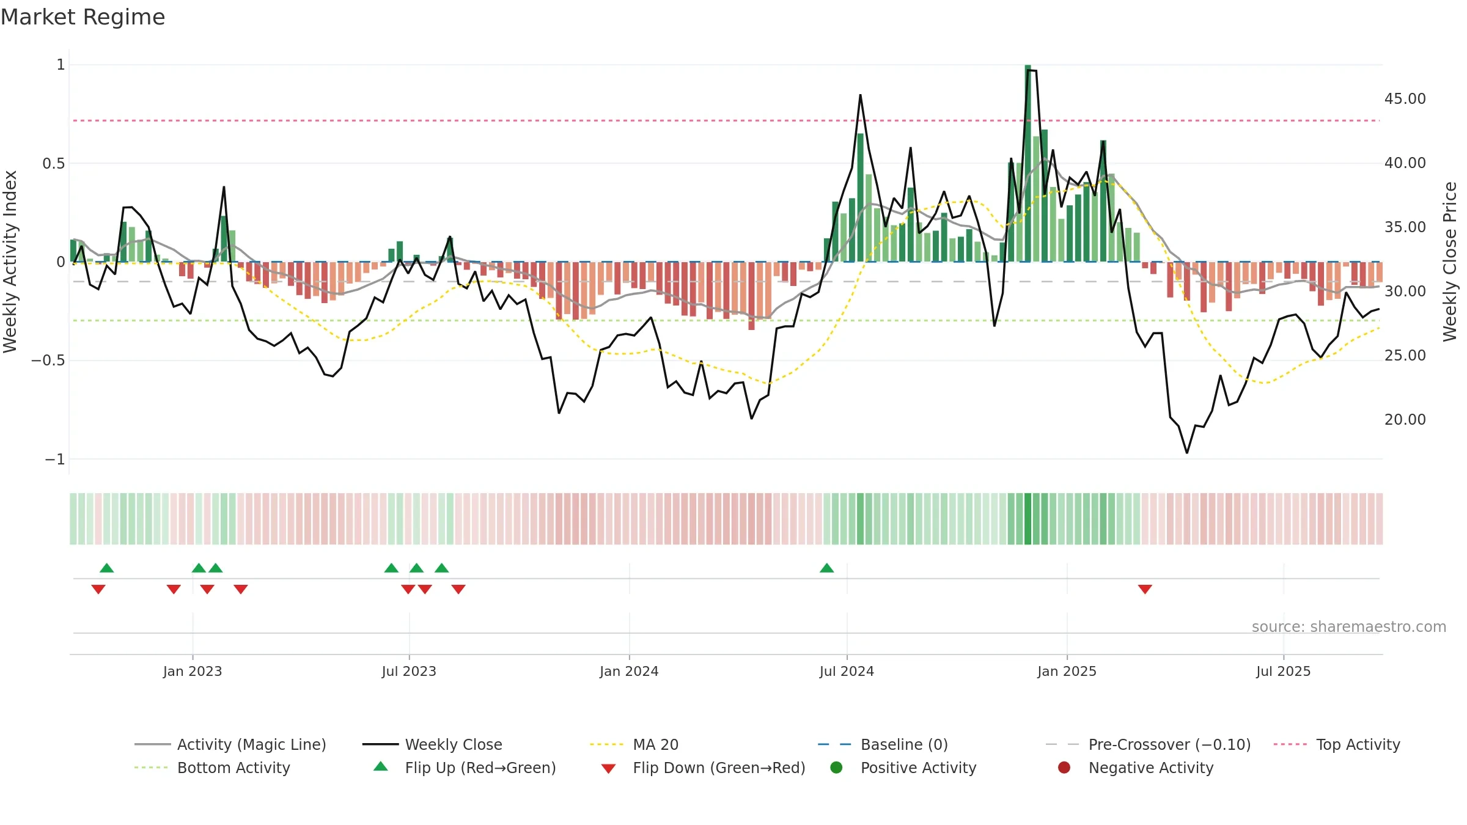Image resolution: width=1467 pixels, height=825 pixels.
Task: Click the Flip Down marker after Jan 2025
Action: tap(1145, 589)
